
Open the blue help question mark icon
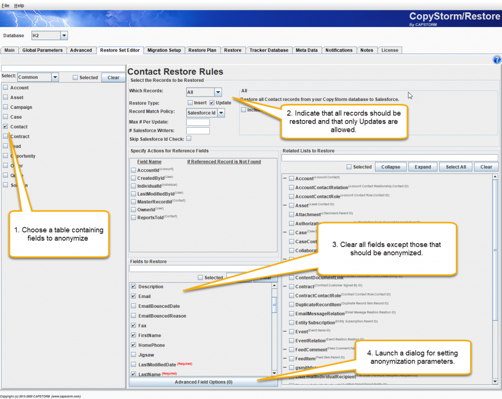click(x=497, y=60)
